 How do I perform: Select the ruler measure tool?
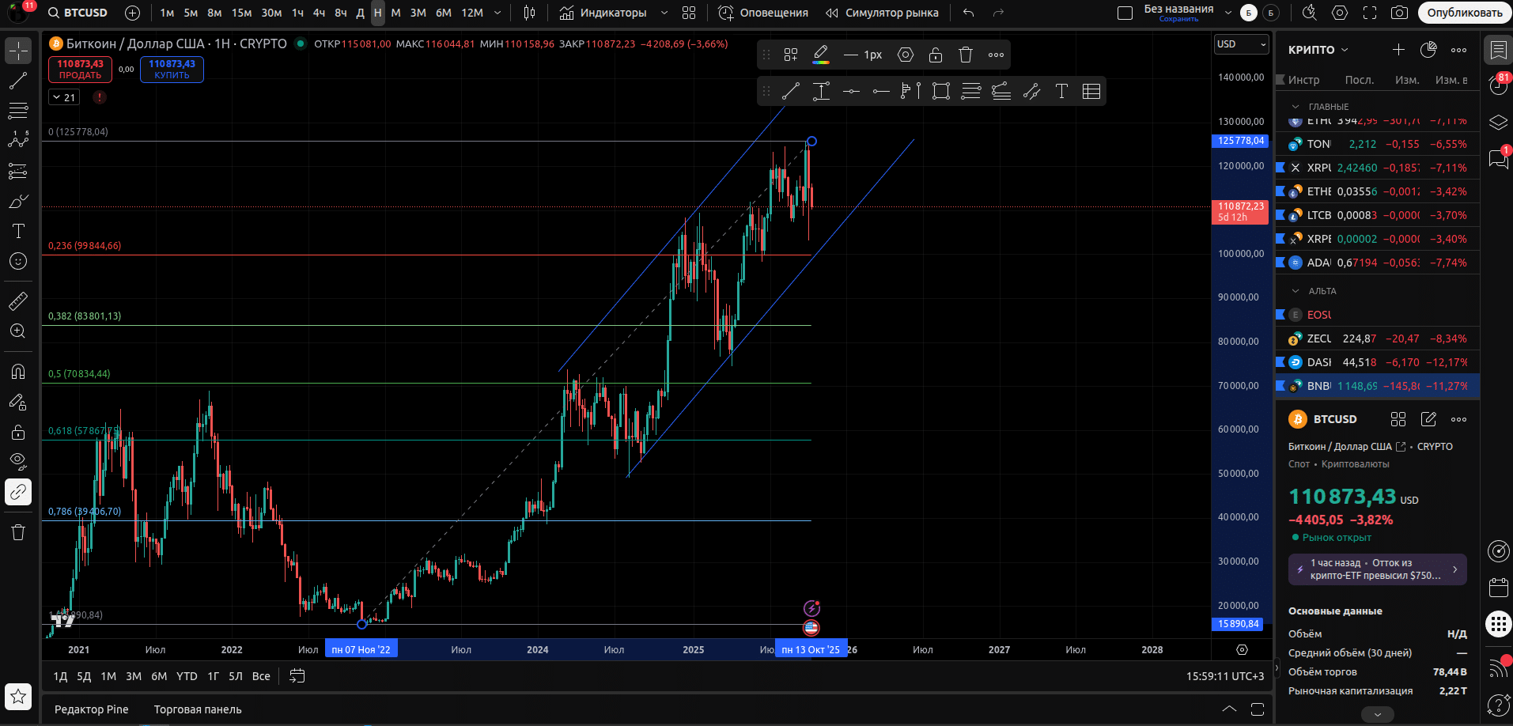point(18,301)
